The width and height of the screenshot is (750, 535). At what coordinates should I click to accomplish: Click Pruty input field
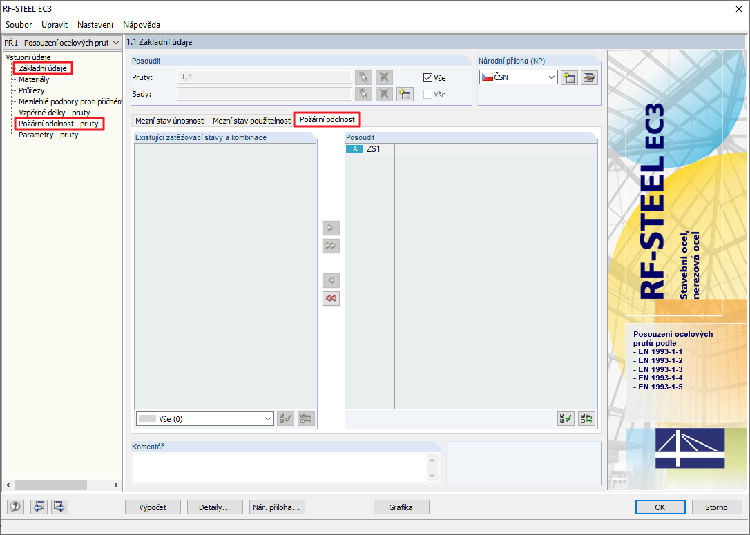pyautogui.click(x=265, y=77)
